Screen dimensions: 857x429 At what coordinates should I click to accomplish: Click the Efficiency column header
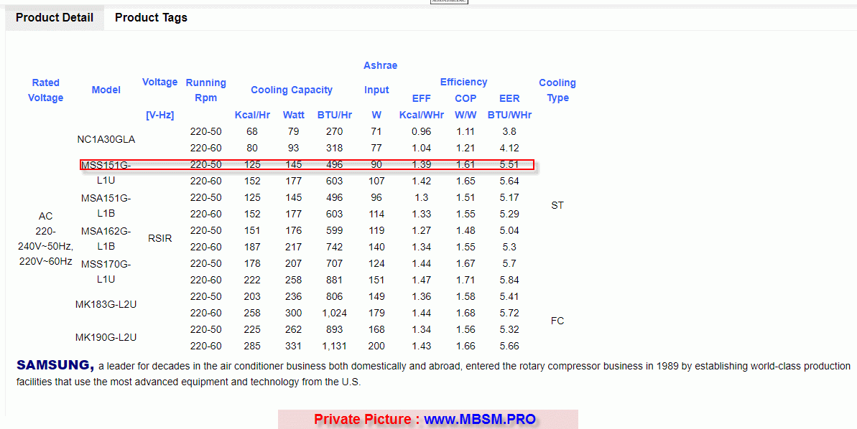463,82
